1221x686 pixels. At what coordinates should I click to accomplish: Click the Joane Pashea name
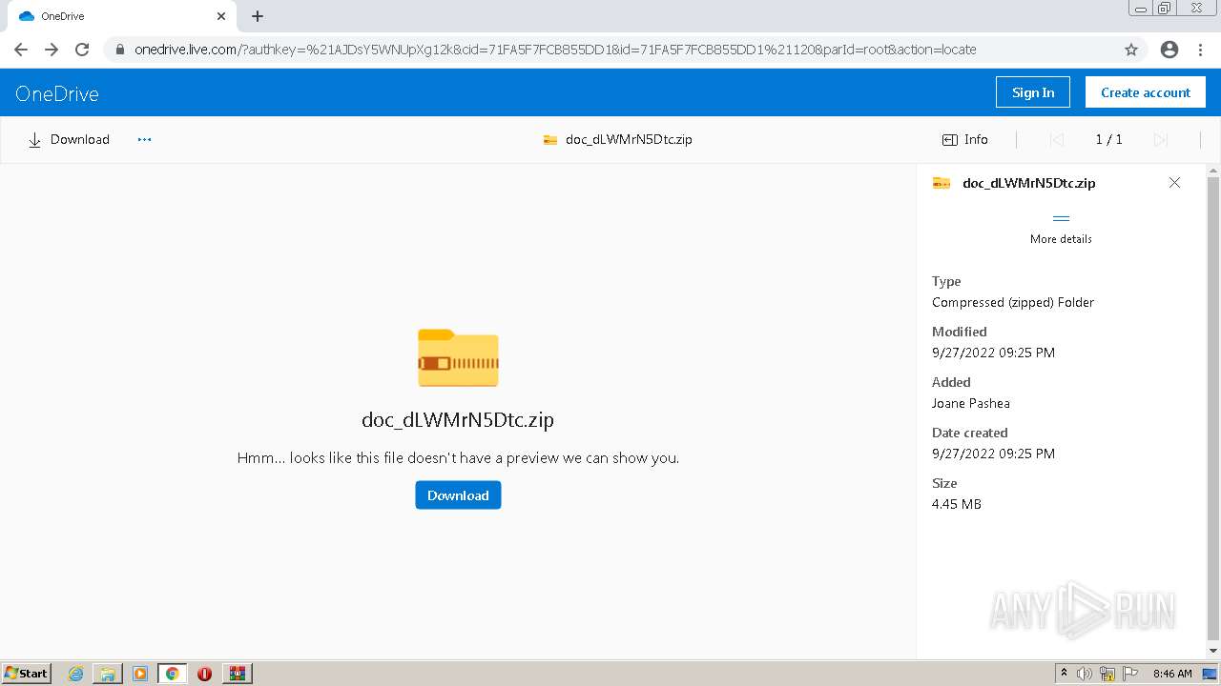(971, 403)
